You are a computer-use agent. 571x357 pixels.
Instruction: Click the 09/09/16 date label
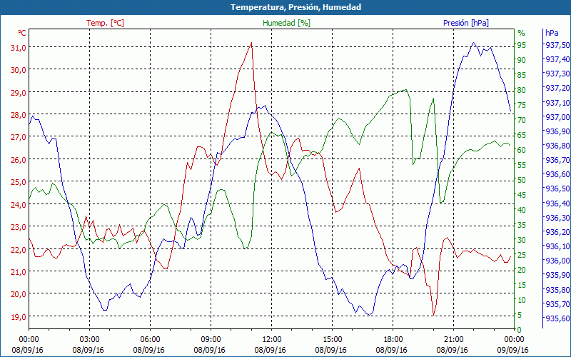coord(512,350)
